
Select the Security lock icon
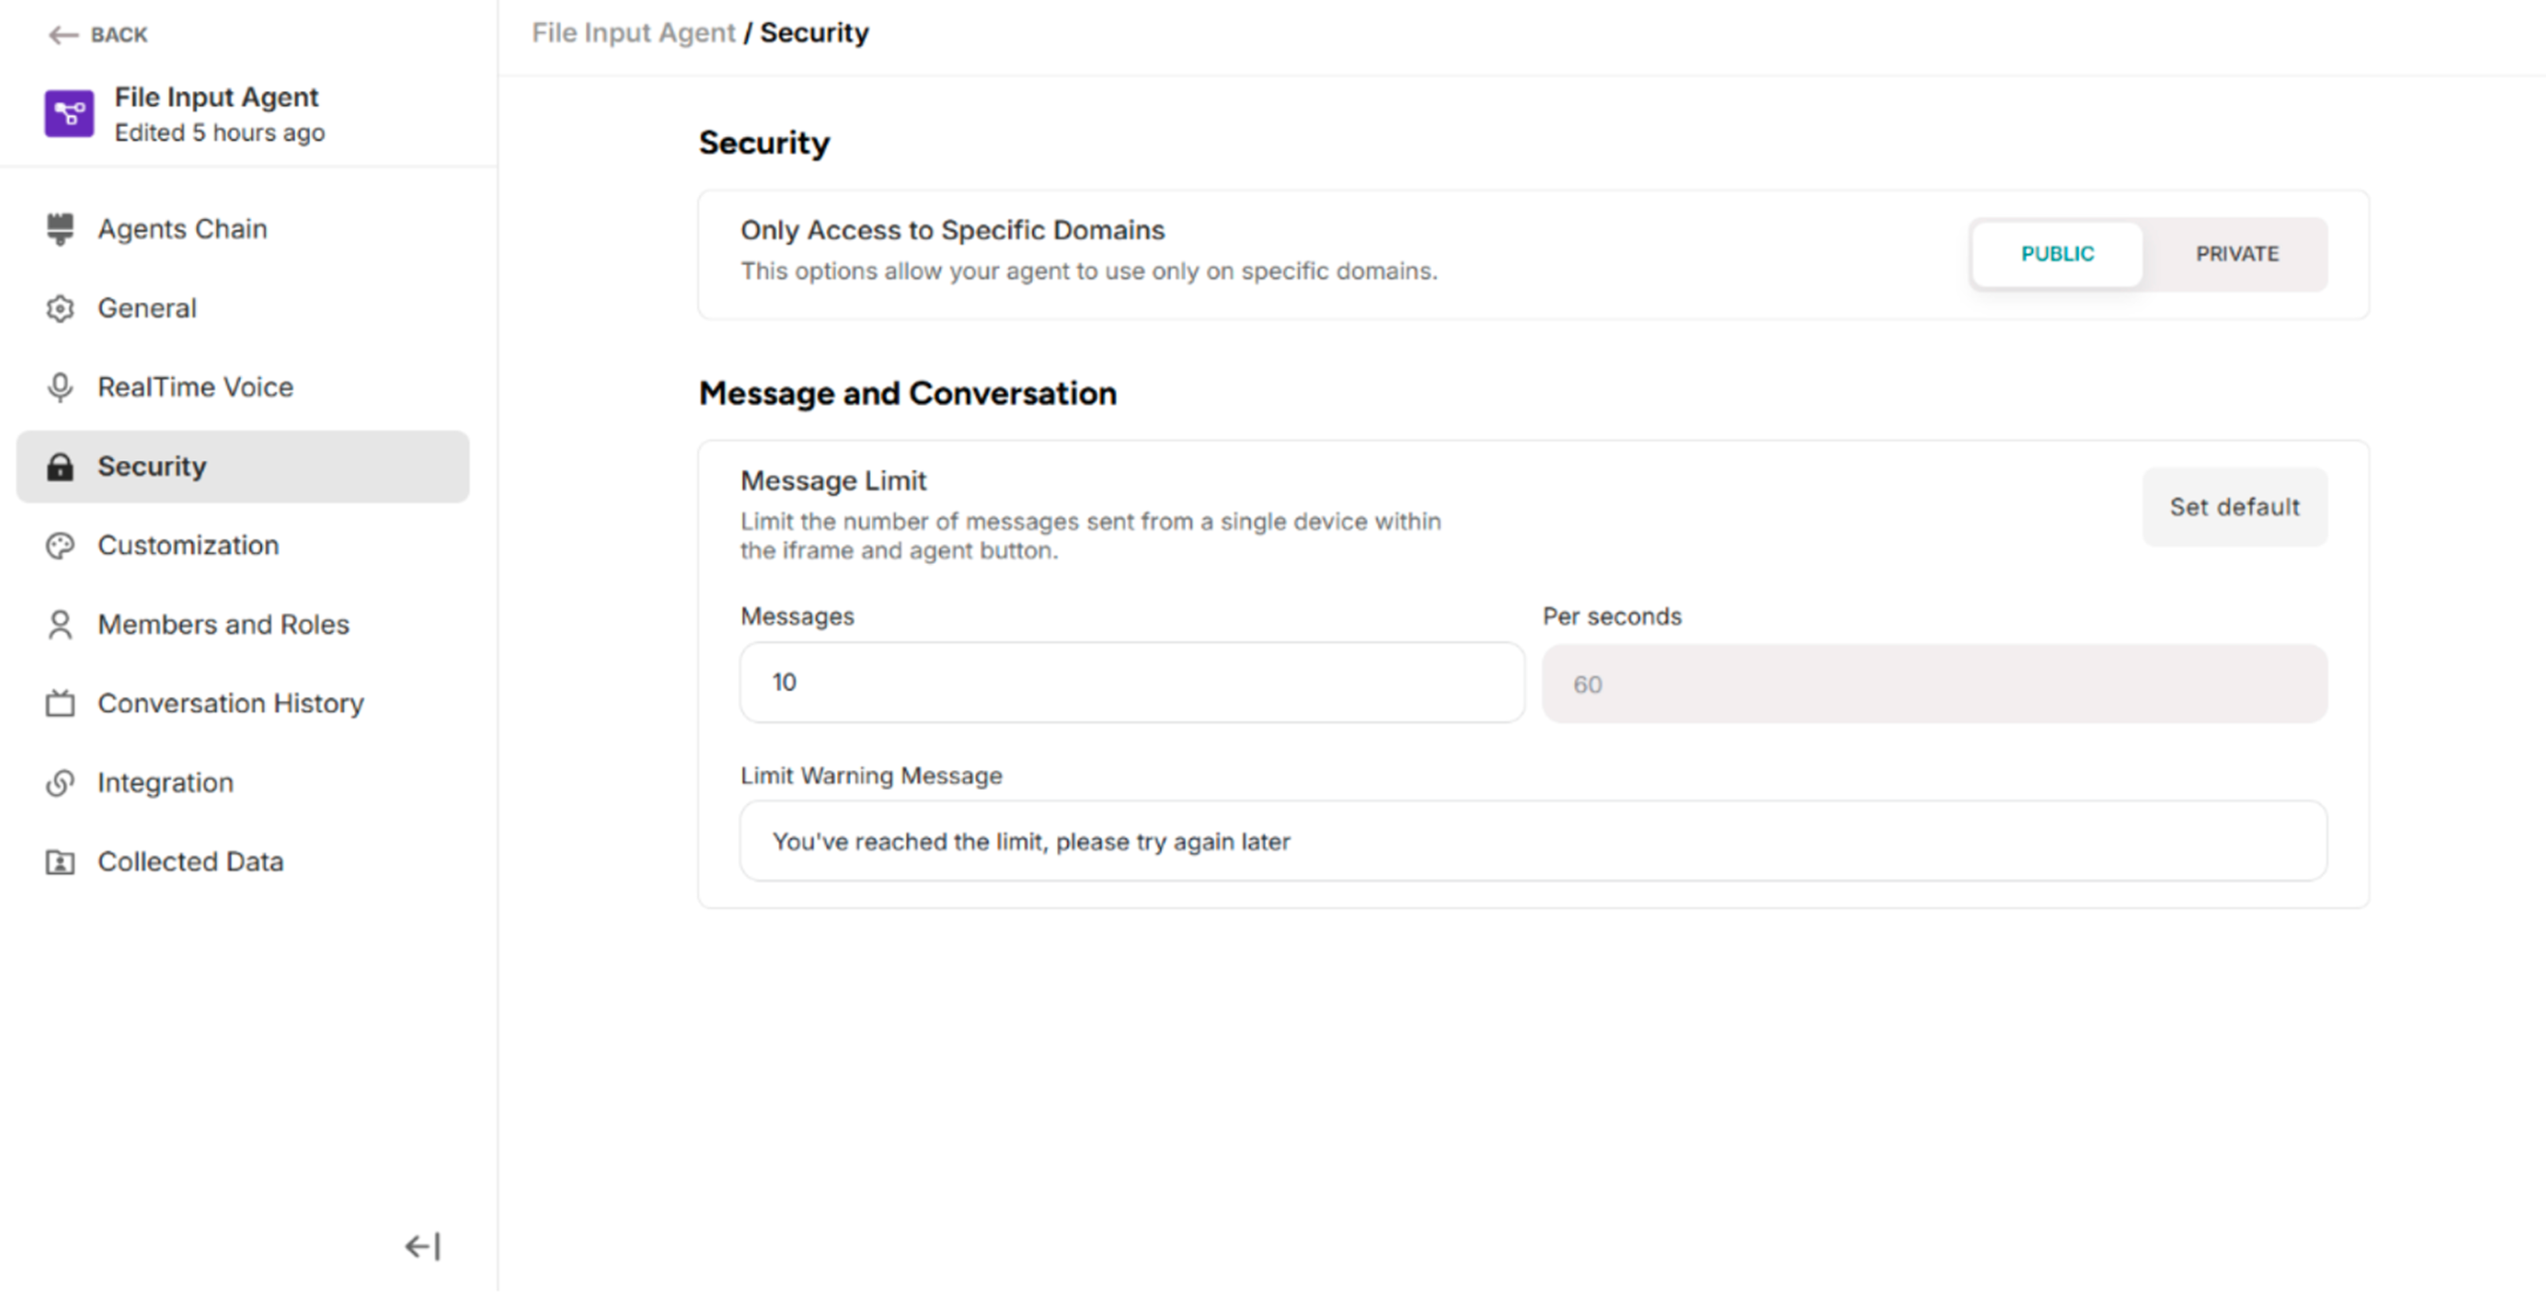[x=61, y=466]
